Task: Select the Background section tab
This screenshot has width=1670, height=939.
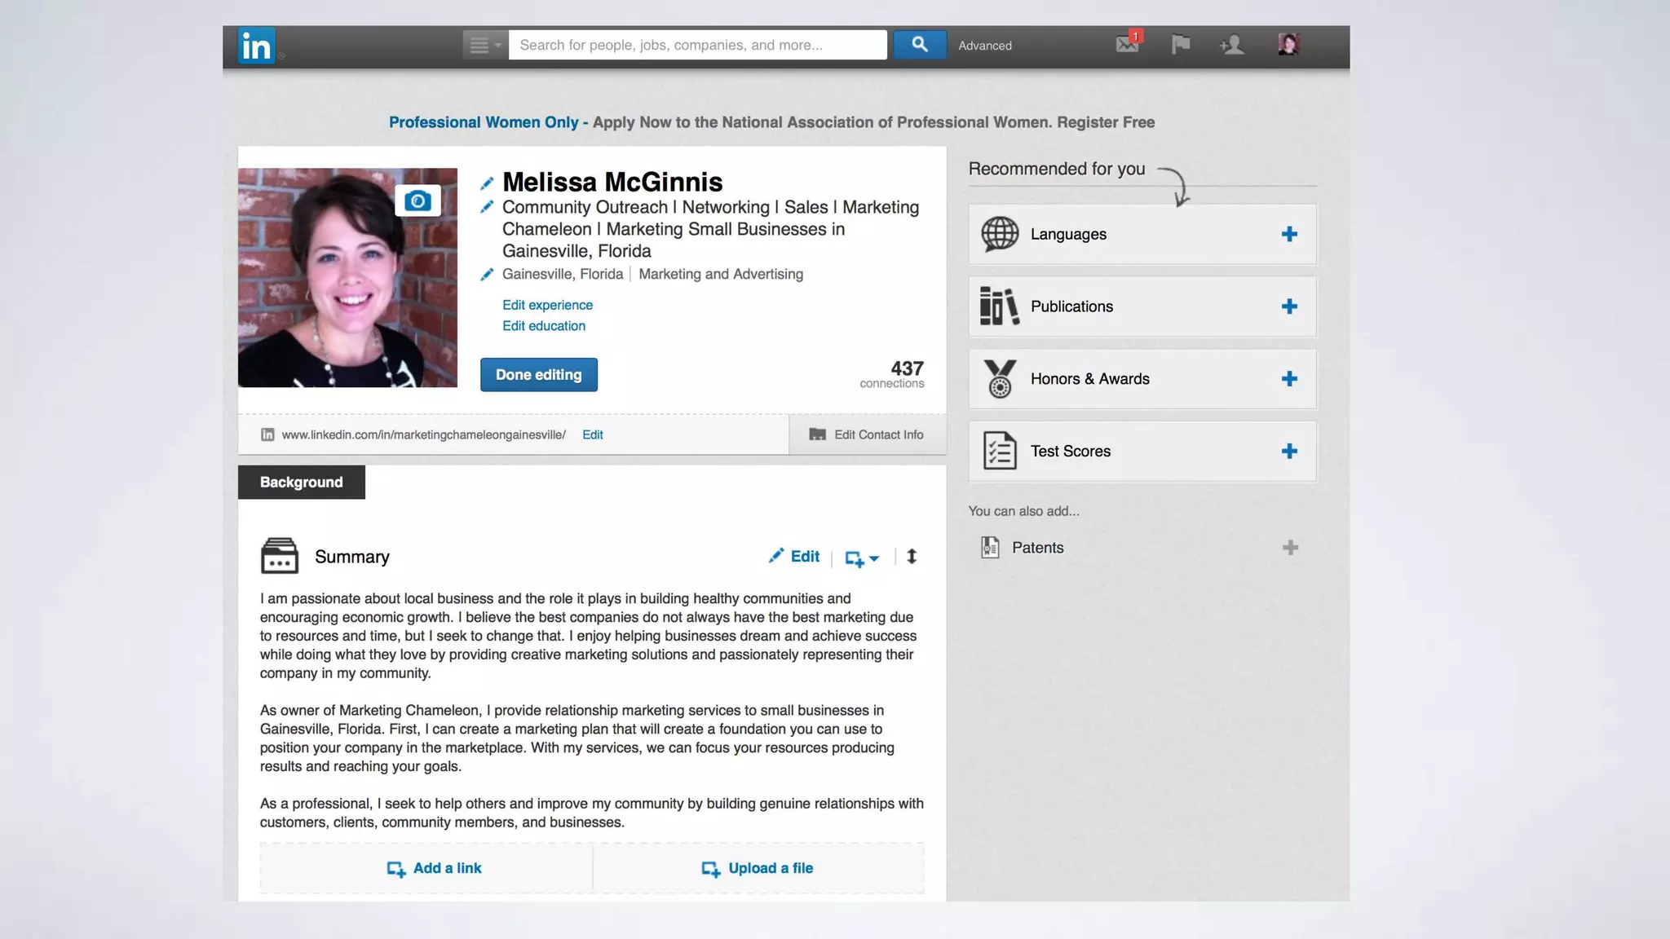Action: [x=301, y=483]
